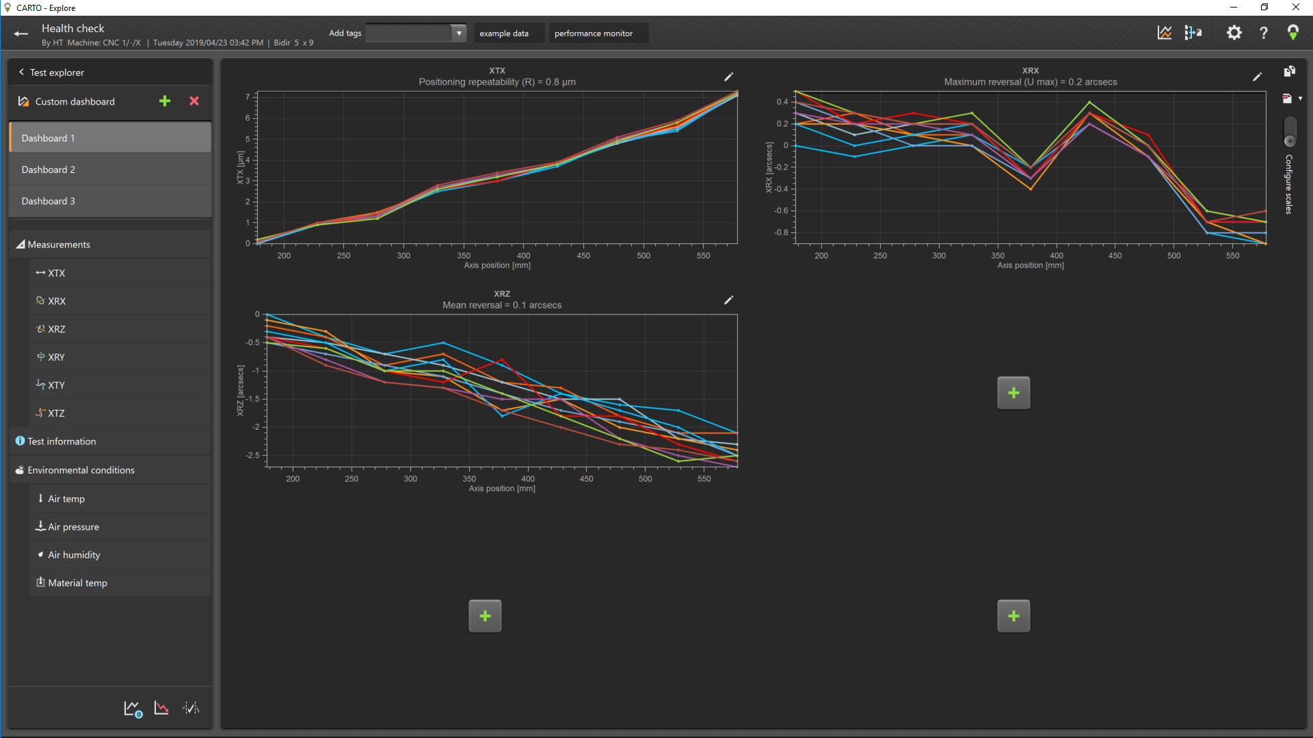Select Air humidity environmental condition
Screen dimensions: 1313x738
pos(74,555)
